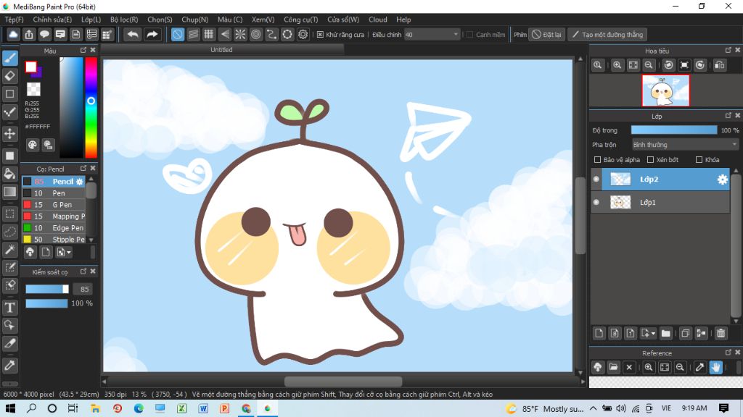Zoom in on the Navigator panel
743x417 pixels.
point(617,65)
